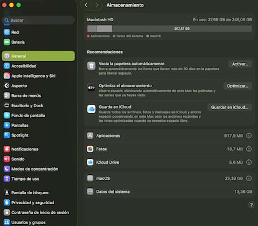Open Modos de concentración moon icon
This screenshot has width=258, height=226.
(7, 169)
